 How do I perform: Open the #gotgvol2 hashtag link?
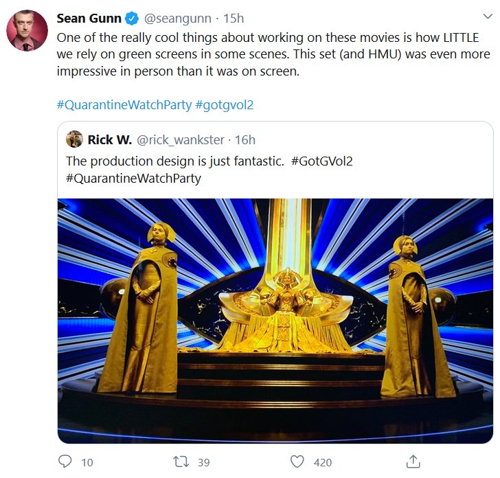pos(225,106)
